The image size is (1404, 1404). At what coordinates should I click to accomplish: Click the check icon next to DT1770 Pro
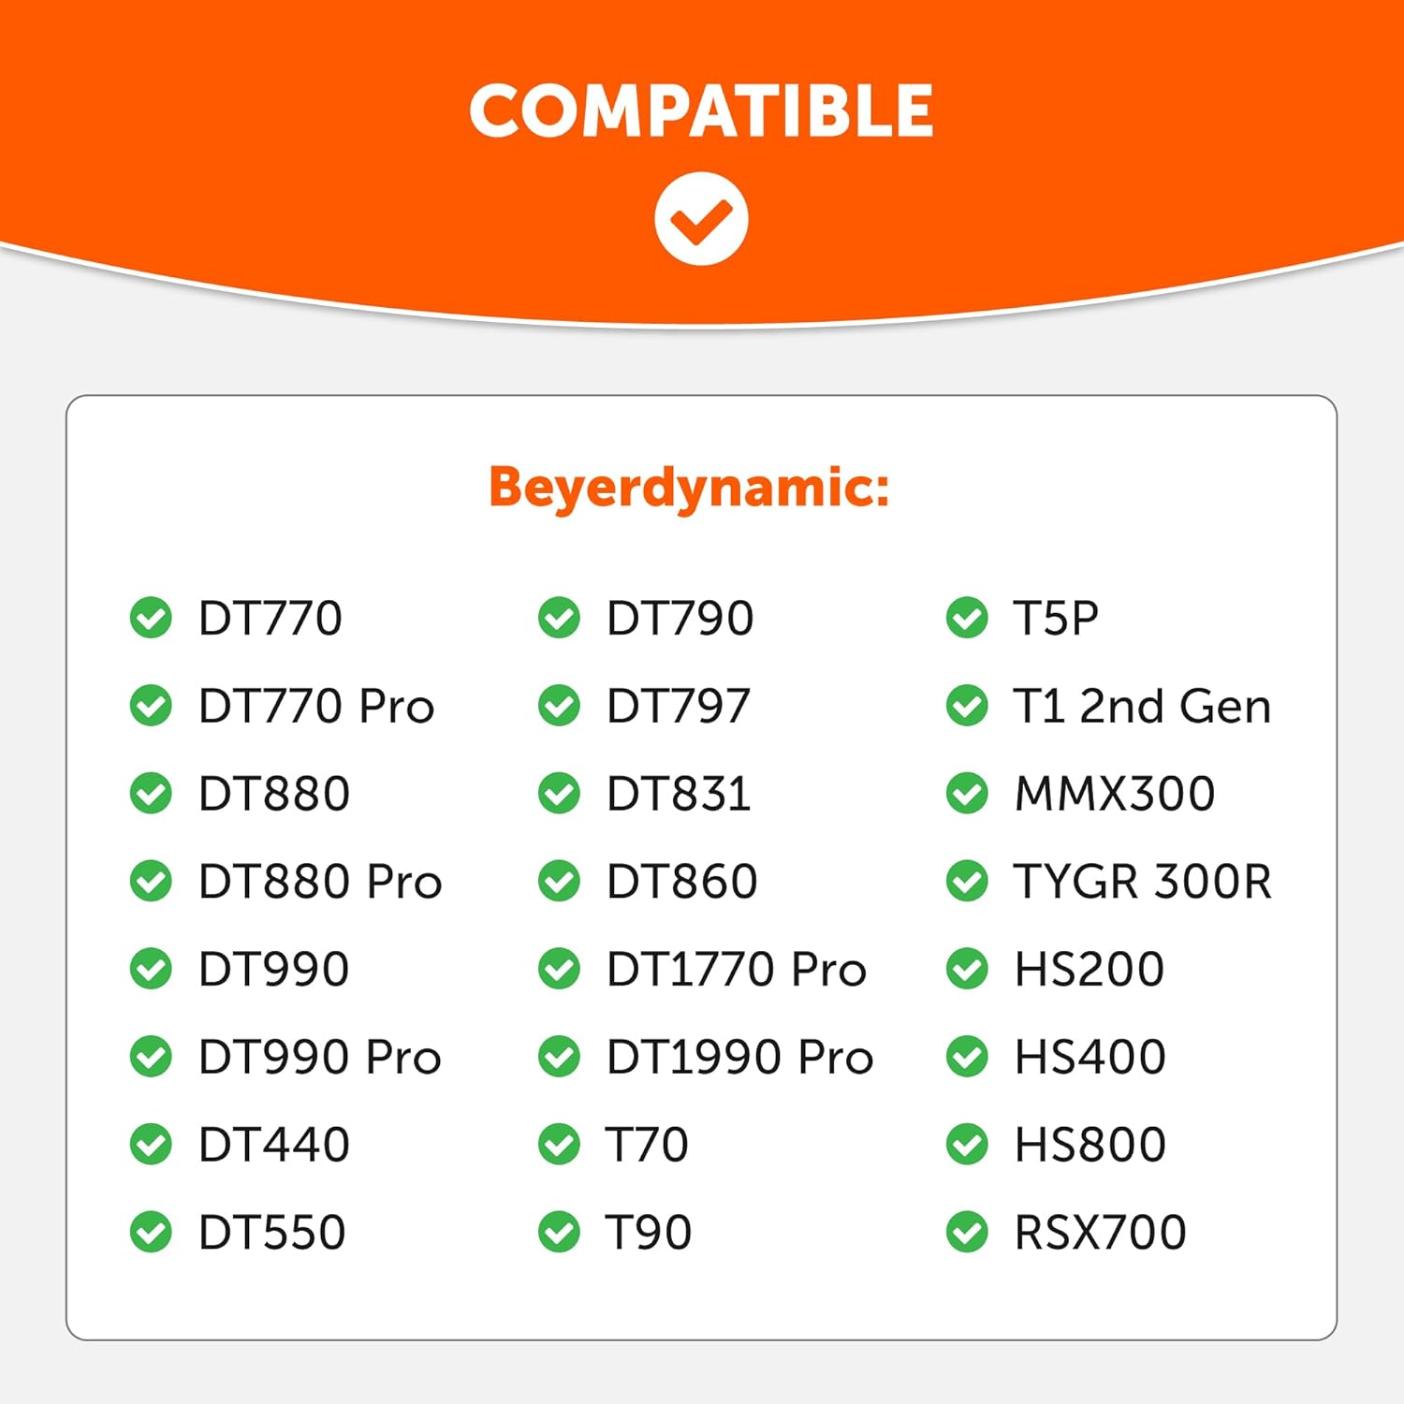pyautogui.click(x=559, y=969)
